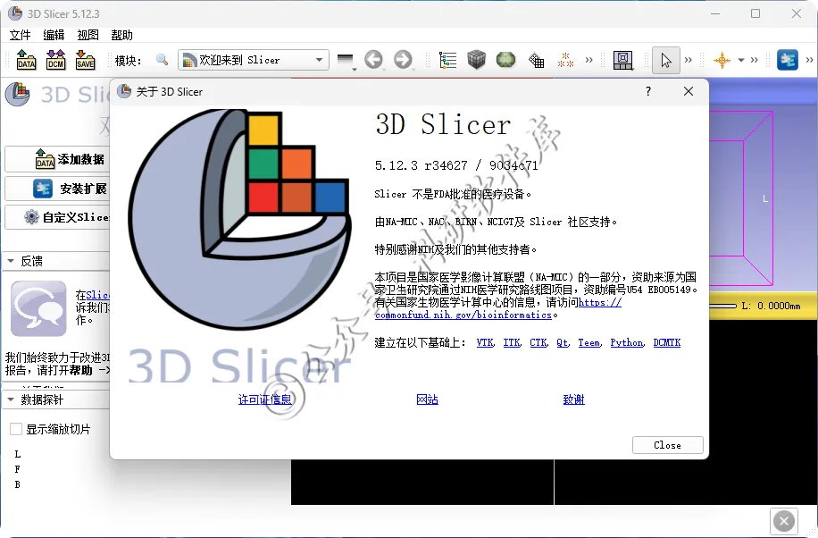Open the Data hierarchy module icon
The width and height of the screenshot is (818, 538).
click(x=447, y=60)
